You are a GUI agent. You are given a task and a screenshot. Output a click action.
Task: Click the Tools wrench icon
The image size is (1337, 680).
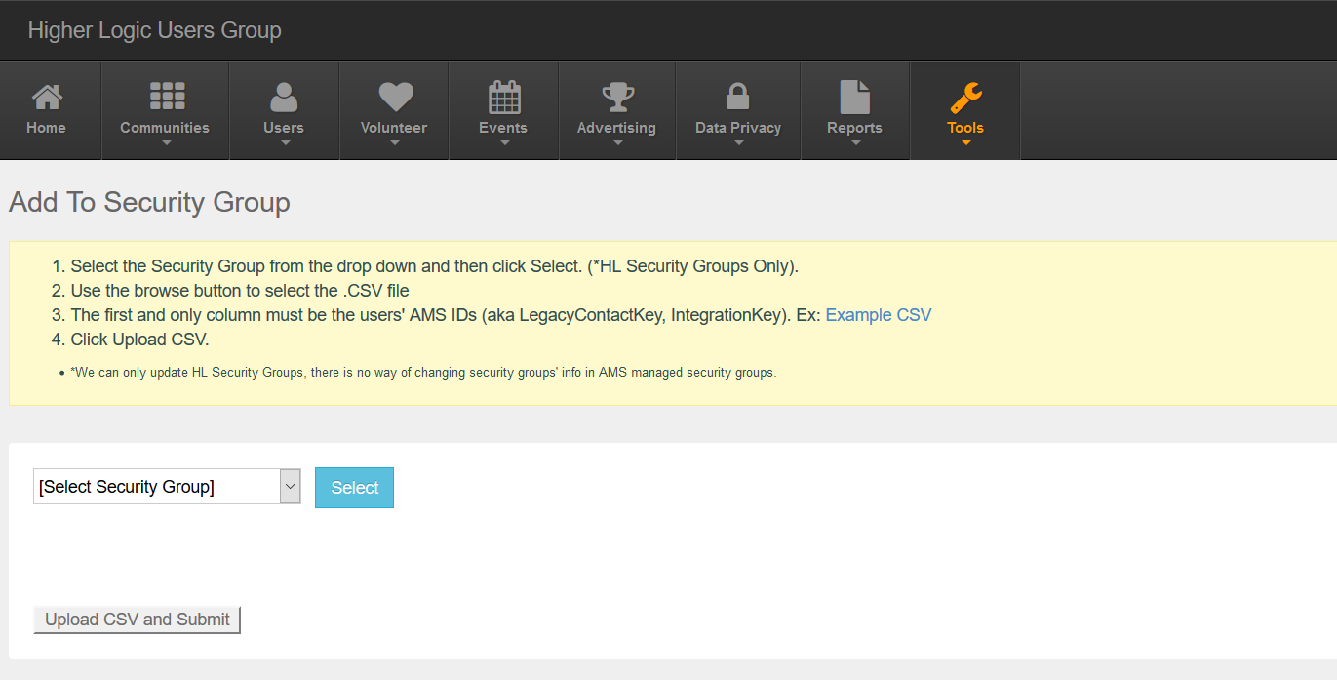tap(965, 97)
